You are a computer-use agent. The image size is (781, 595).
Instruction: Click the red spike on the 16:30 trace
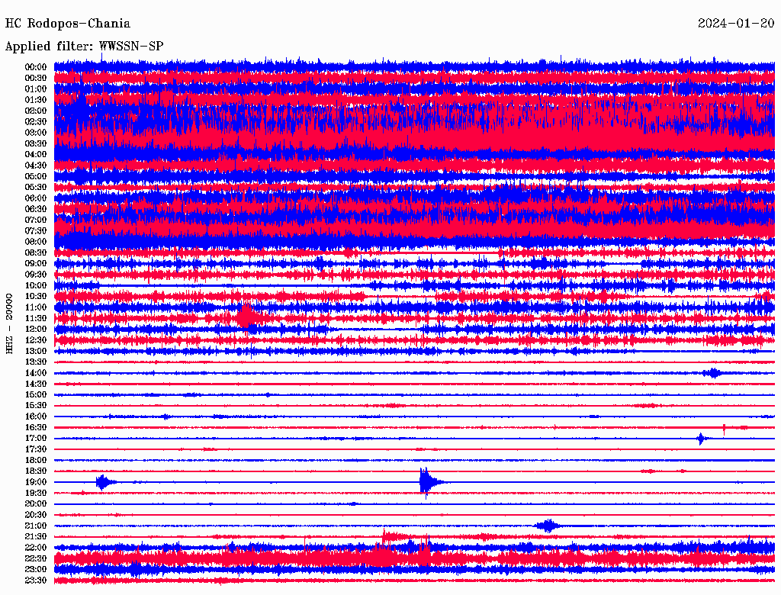[724, 428]
